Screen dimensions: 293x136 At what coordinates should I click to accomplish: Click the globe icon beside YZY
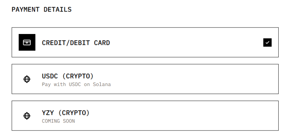coord(27,116)
